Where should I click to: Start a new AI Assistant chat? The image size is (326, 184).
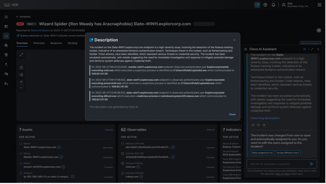pyautogui.click(x=305, y=49)
